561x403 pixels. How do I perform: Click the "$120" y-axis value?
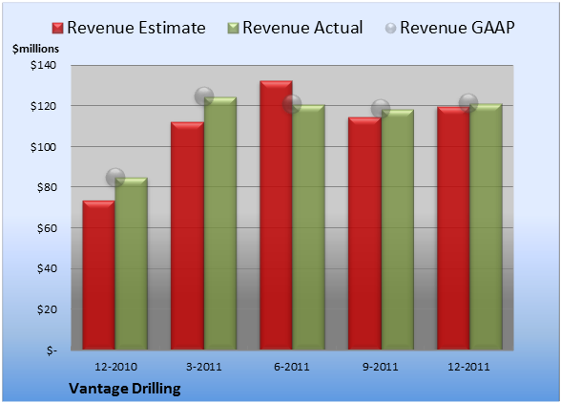43,106
